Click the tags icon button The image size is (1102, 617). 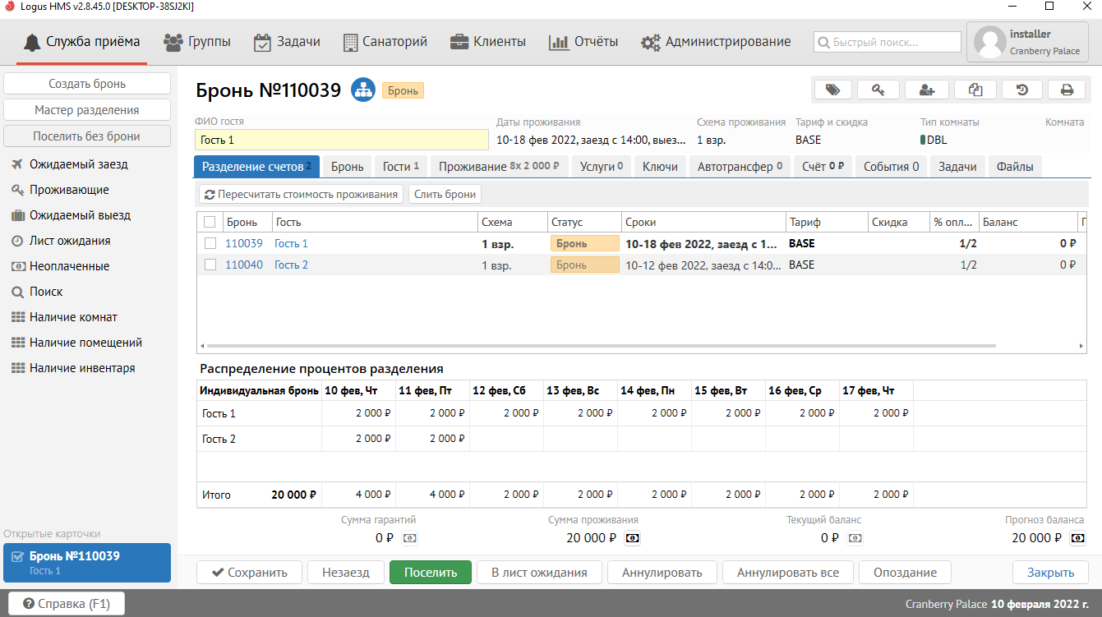coord(832,90)
